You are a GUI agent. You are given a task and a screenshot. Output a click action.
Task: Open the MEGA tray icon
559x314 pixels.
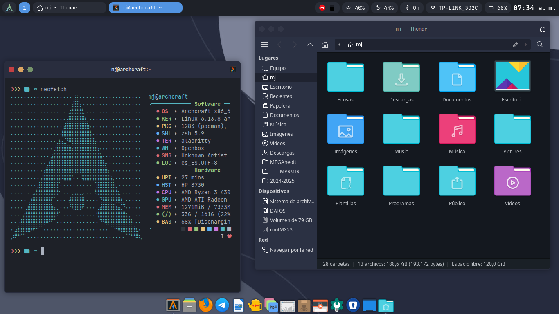tap(322, 8)
